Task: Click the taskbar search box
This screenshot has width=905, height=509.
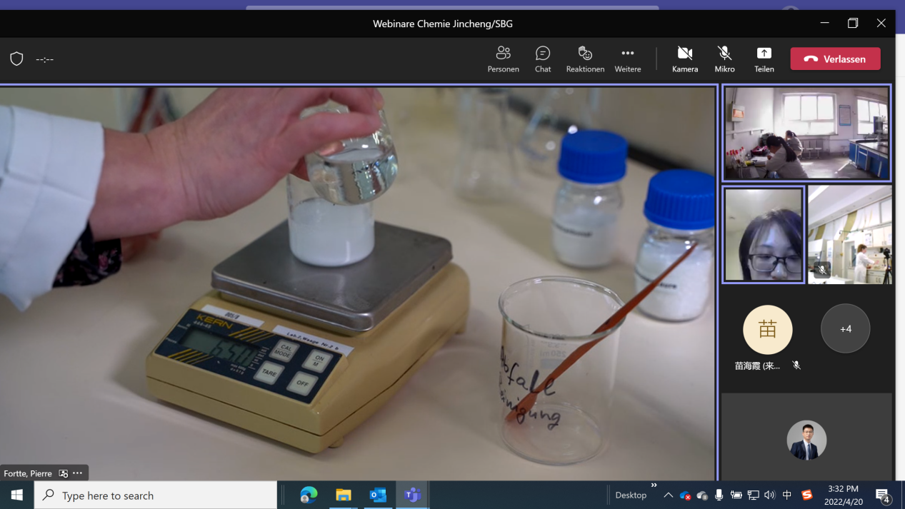Action: pyautogui.click(x=156, y=495)
